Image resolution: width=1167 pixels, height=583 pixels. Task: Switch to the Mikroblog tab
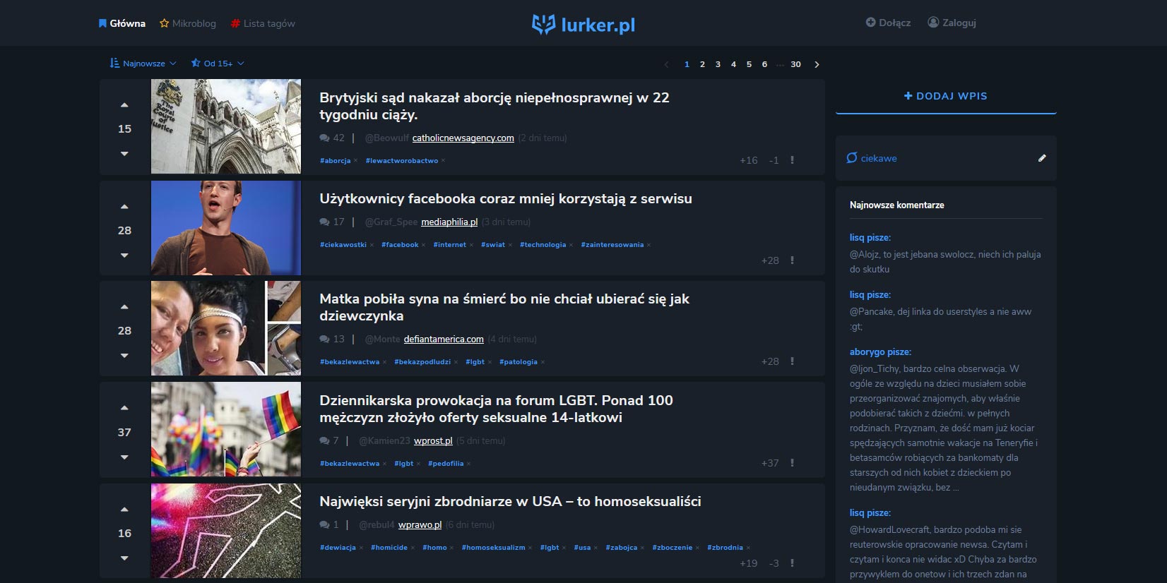point(188,23)
